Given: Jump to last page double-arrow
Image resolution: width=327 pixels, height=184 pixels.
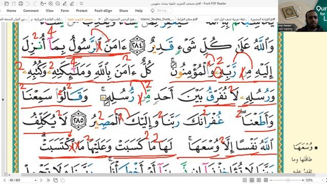Looking at the screenshot, I should tap(48, 180).
